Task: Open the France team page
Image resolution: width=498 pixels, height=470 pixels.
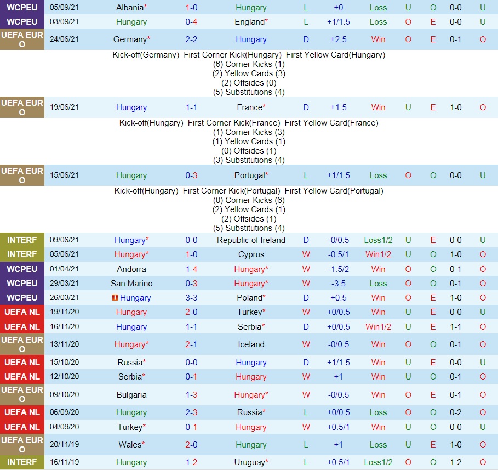Action: click(250, 107)
